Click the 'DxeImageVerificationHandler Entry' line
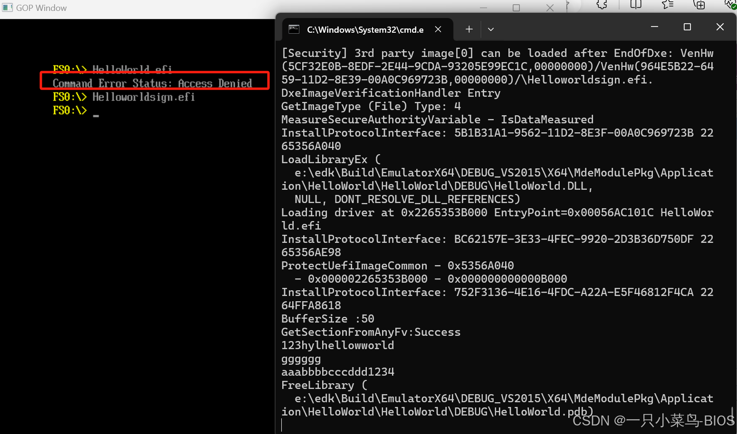Image resolution: width=737 pixels, height=434 pixels. point(391,93)
